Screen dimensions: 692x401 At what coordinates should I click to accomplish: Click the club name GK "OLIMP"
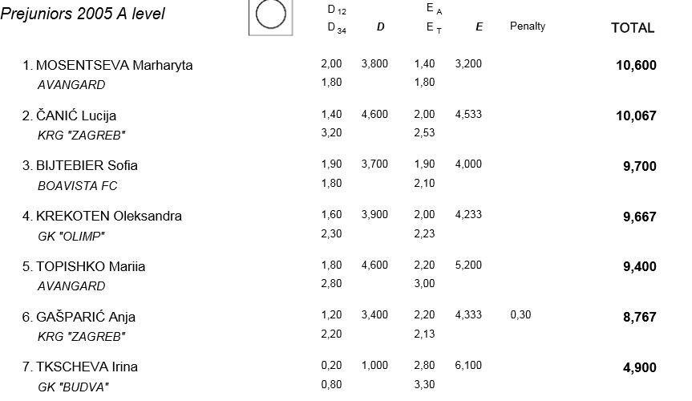(x=71, y=237)
